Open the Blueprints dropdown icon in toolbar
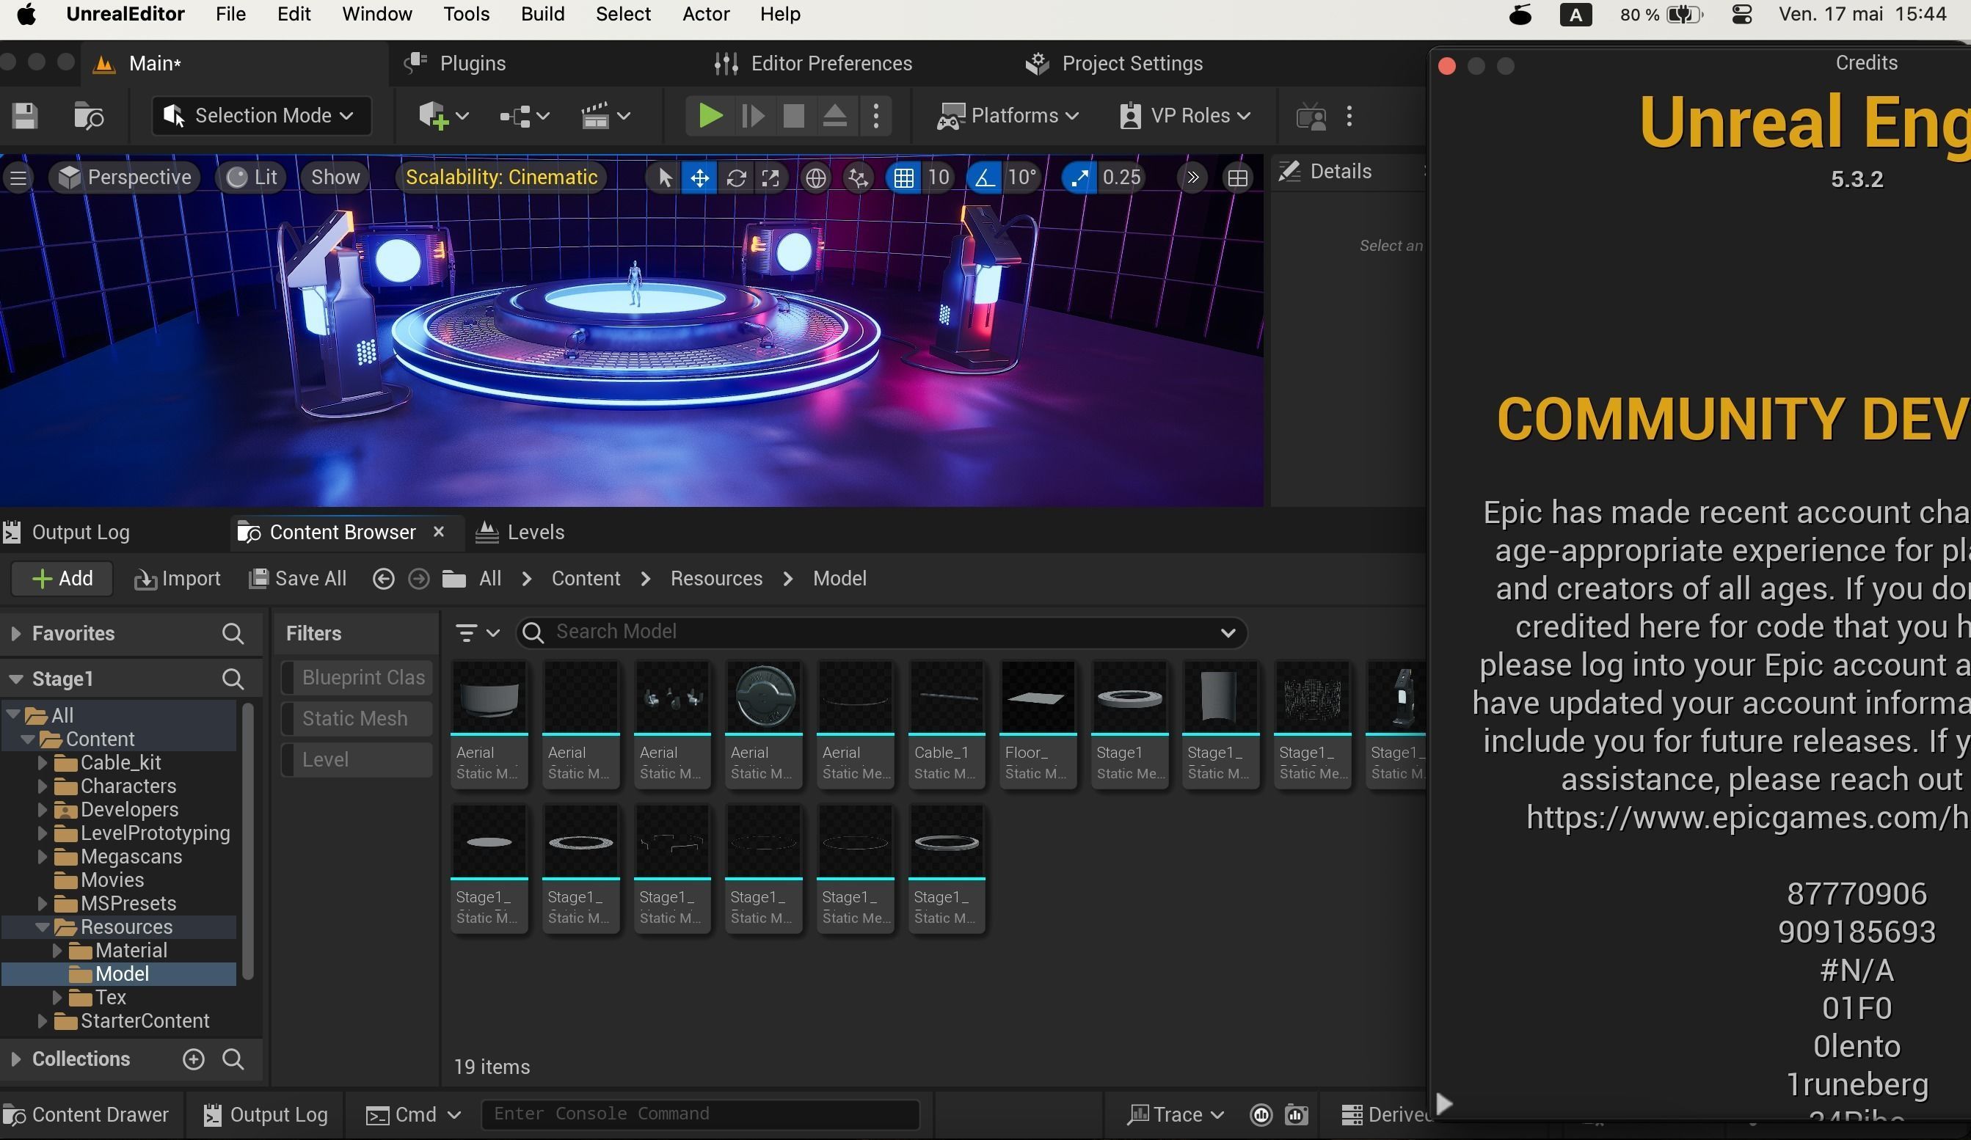The image size is (1971, 1140). (x=524, y=116)
